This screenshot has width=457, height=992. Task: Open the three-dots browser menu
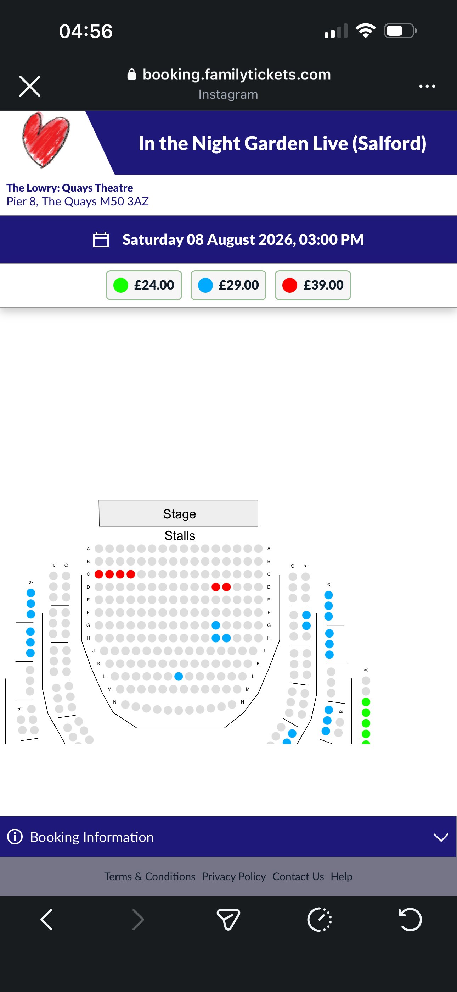point(427,86)
